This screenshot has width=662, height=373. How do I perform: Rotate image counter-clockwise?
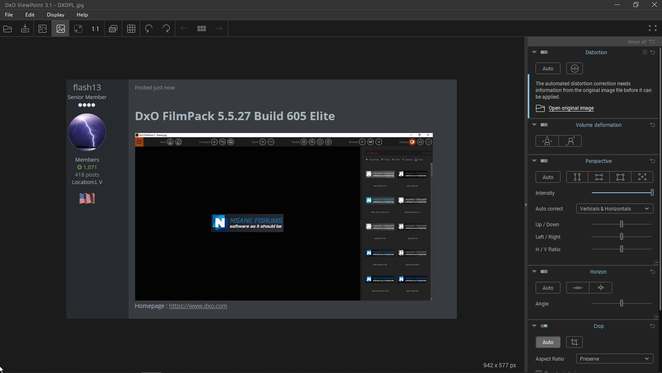tap(149, 29)
